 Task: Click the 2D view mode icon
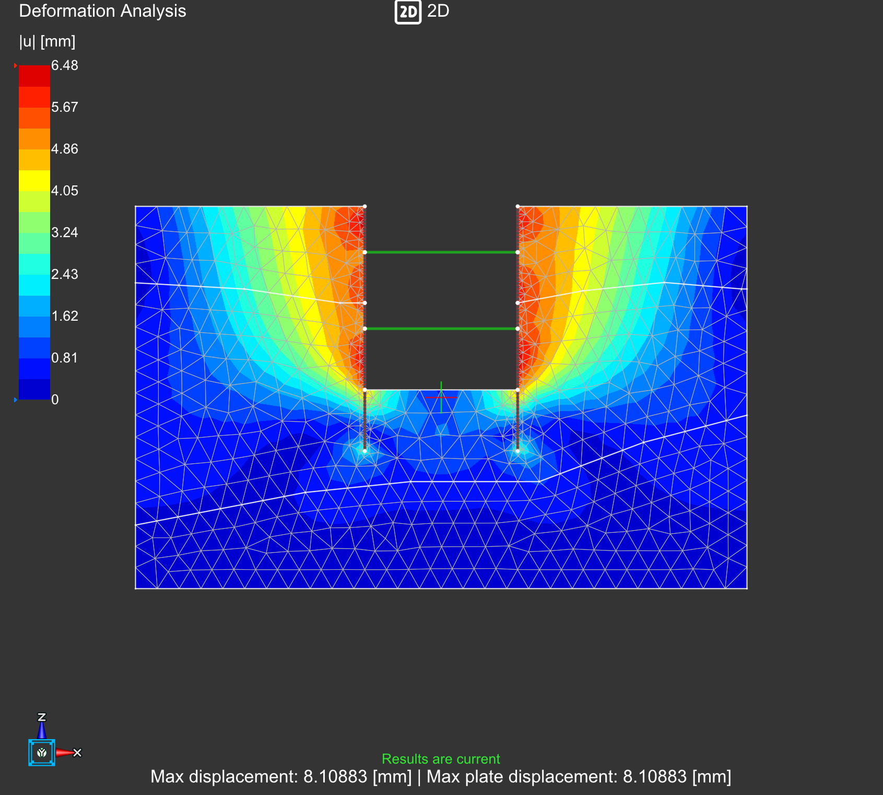(x=407, y=13)
